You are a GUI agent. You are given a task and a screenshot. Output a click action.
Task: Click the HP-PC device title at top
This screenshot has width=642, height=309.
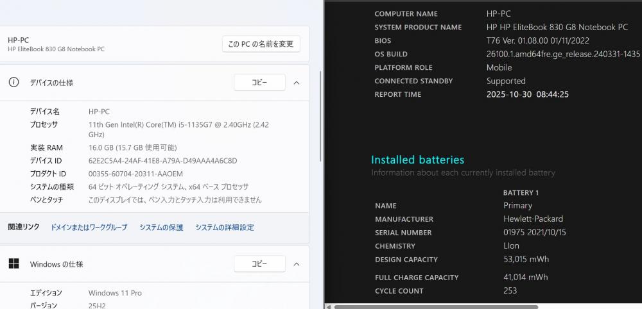[x=18, y=40]
